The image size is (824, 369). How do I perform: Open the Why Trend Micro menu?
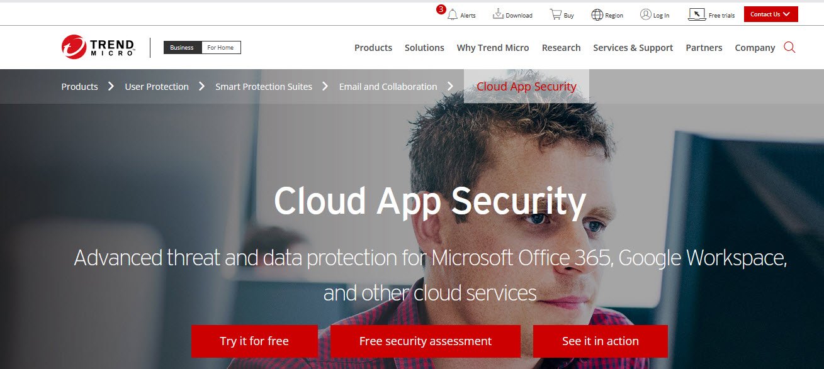click(x=493, y=48)
